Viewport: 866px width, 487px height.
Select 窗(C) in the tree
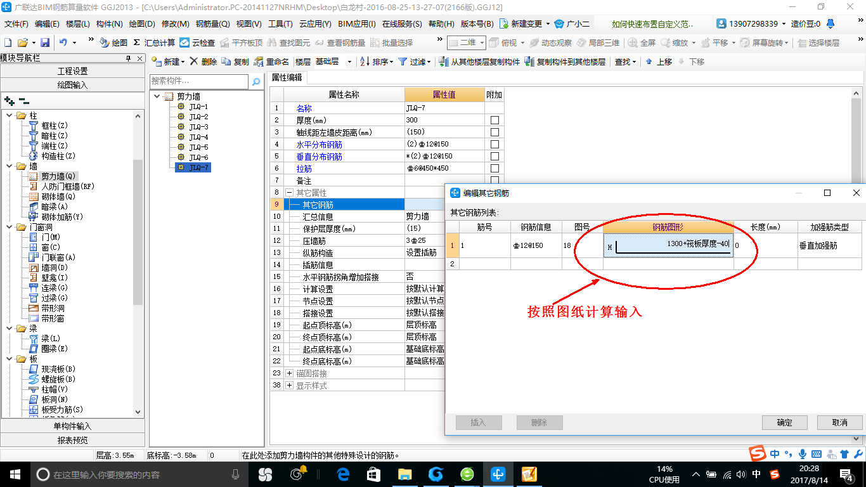point(51,247)
